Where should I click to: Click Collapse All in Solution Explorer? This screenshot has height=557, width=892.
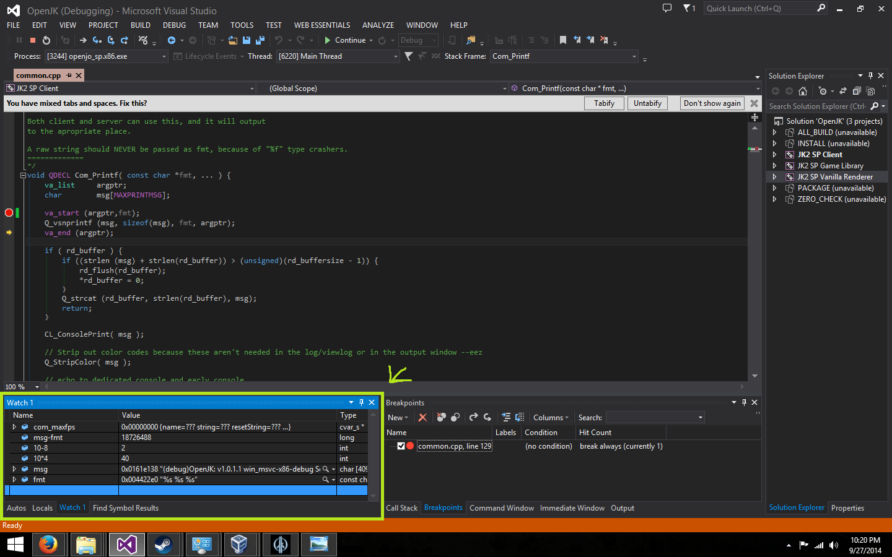[x=857, y=91]
